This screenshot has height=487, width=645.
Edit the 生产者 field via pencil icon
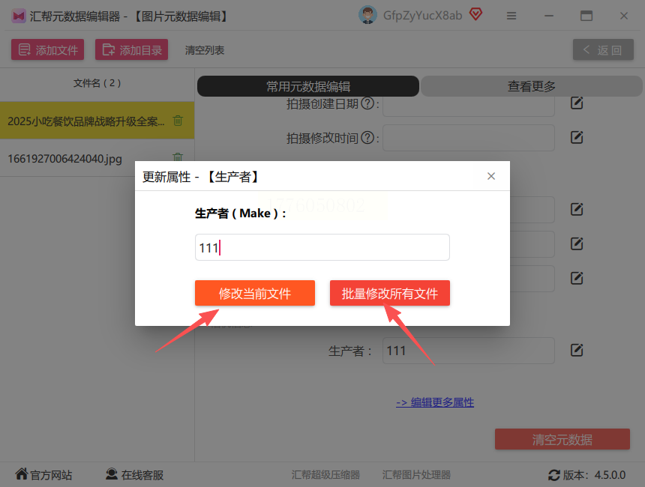click(x=577, y=350)
